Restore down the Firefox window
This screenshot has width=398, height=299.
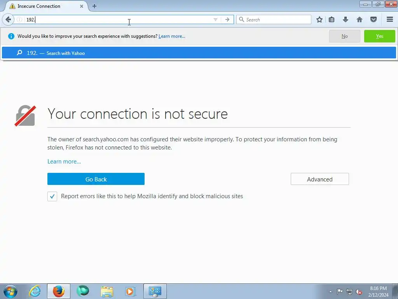point(378,4)
